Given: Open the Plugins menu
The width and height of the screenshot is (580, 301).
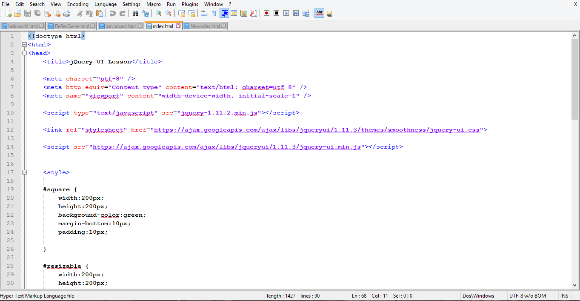Looking at the screenshot, I should coord(190,4).
